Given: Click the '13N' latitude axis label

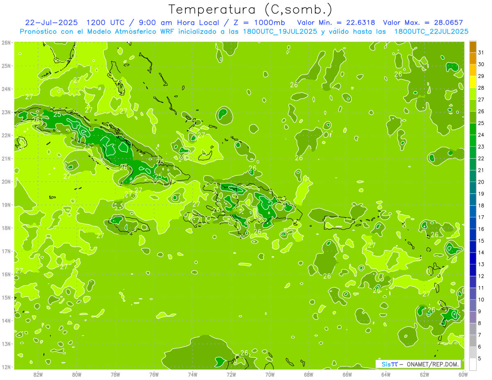Looking at the screenshot, I should click(x=6, y=344).
